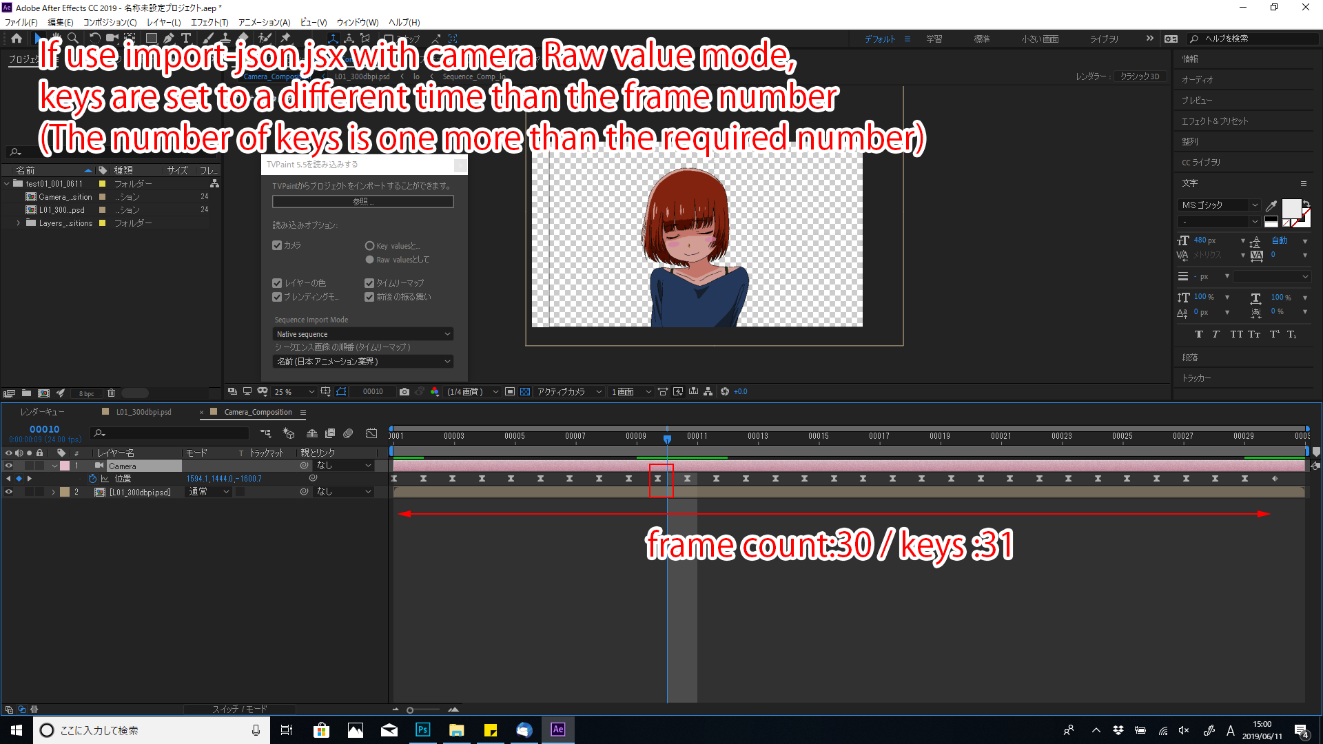1323x744 pixels.
Task: Create a new folder in the Project panel
Action: [26, 393]
